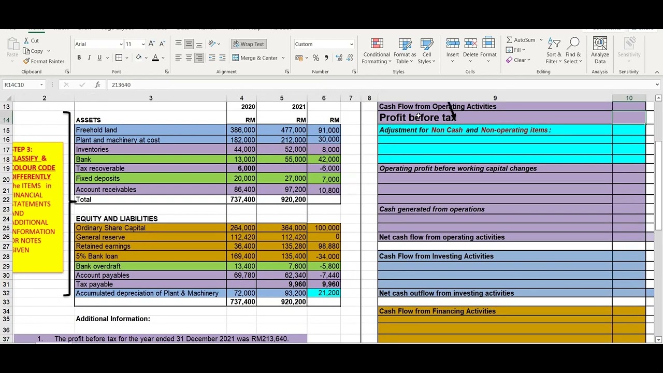
Task: Select the Format Painter brush
Action: tap(26, 61)
